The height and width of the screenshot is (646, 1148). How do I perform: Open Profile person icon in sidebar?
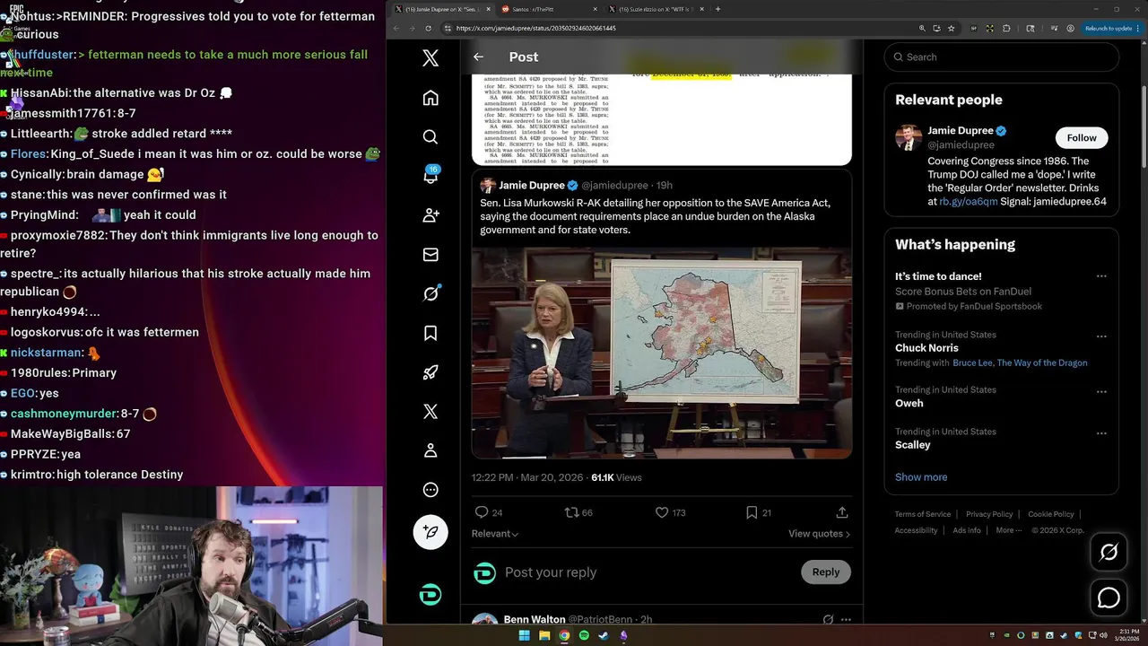click(430, 450)
